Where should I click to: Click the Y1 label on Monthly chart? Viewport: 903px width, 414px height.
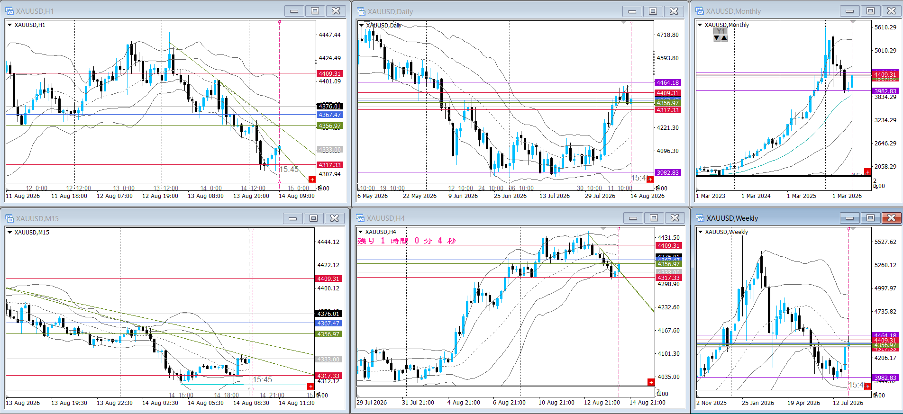point(721,31)
